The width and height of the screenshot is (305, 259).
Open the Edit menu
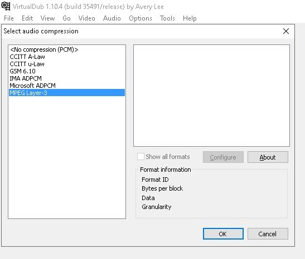click(x=27, y=18)
